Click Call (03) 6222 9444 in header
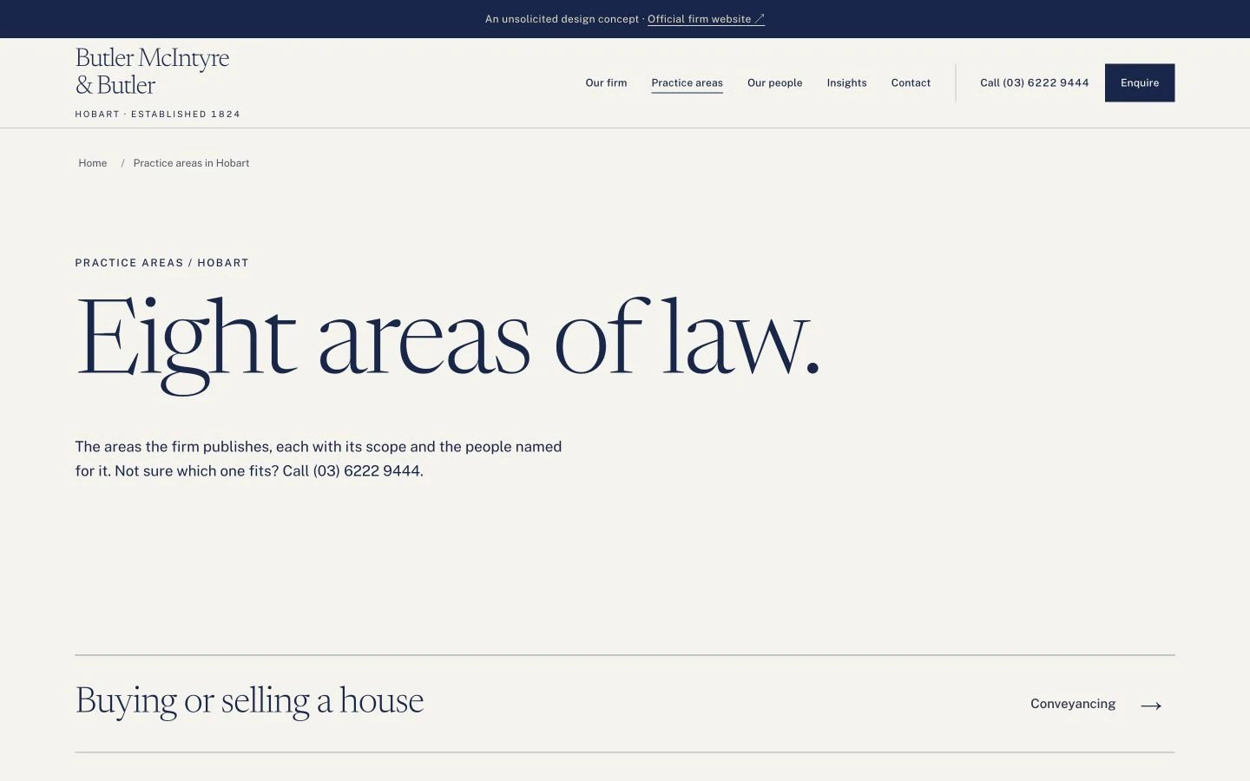 click(1034, 83)
